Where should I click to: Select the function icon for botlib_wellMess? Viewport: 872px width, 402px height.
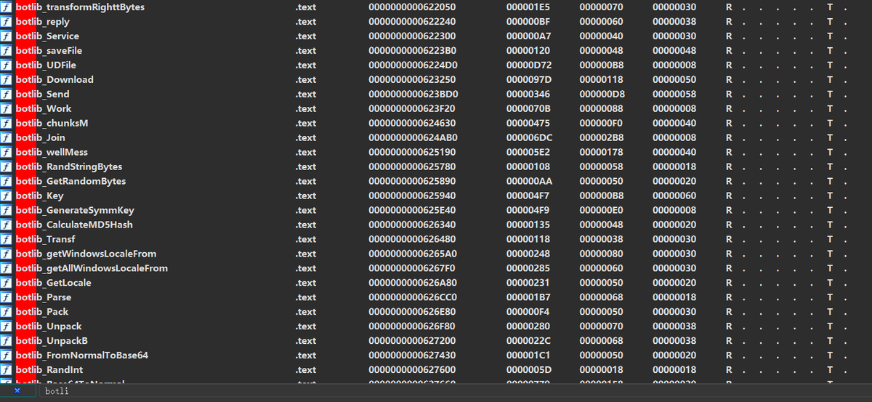click(x=7, y=152)
